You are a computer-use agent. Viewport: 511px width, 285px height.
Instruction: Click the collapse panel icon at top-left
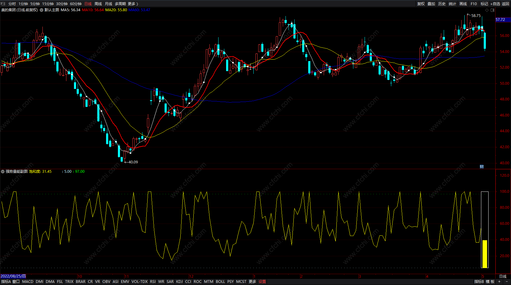(x=3, y=4)
